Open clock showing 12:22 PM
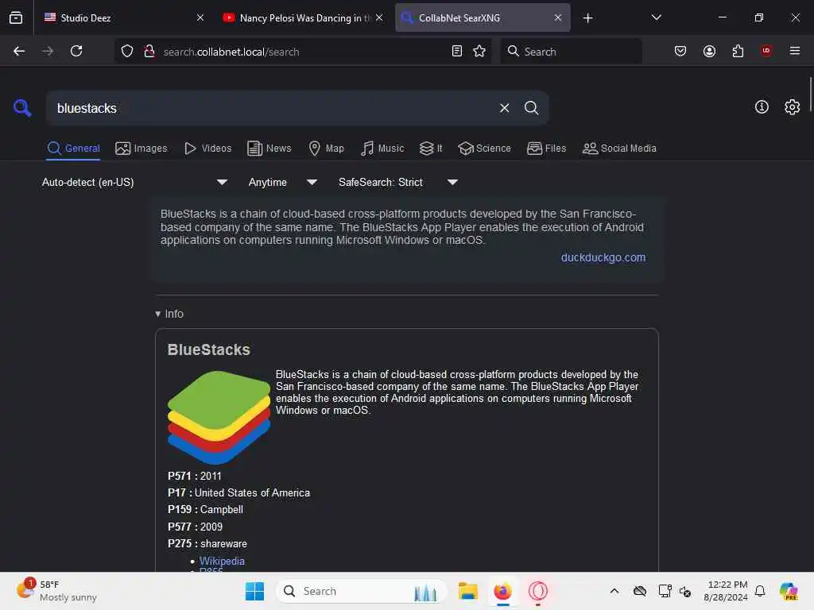The height and width of the screenshot is (610, 814). pyautogui.click(x=726, y=591)
